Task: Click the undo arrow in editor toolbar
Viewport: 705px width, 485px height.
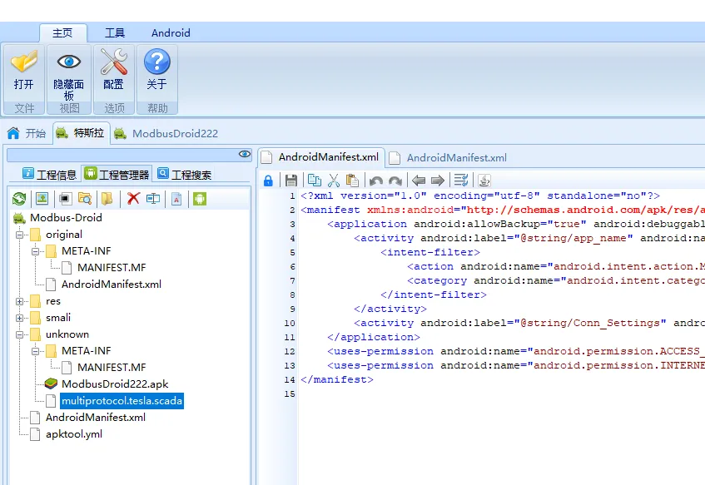Action: pyautogui.click(x=376, y=181)
